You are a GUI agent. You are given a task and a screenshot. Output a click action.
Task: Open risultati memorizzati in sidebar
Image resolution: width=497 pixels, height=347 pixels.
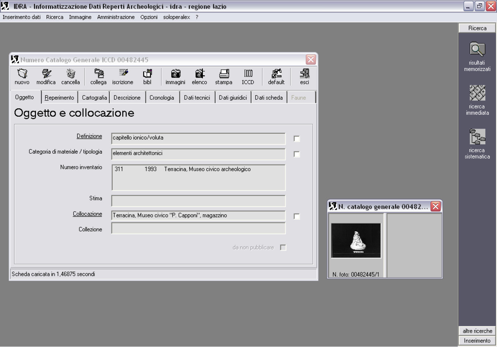pyautogui.click(x=477, y=57)
